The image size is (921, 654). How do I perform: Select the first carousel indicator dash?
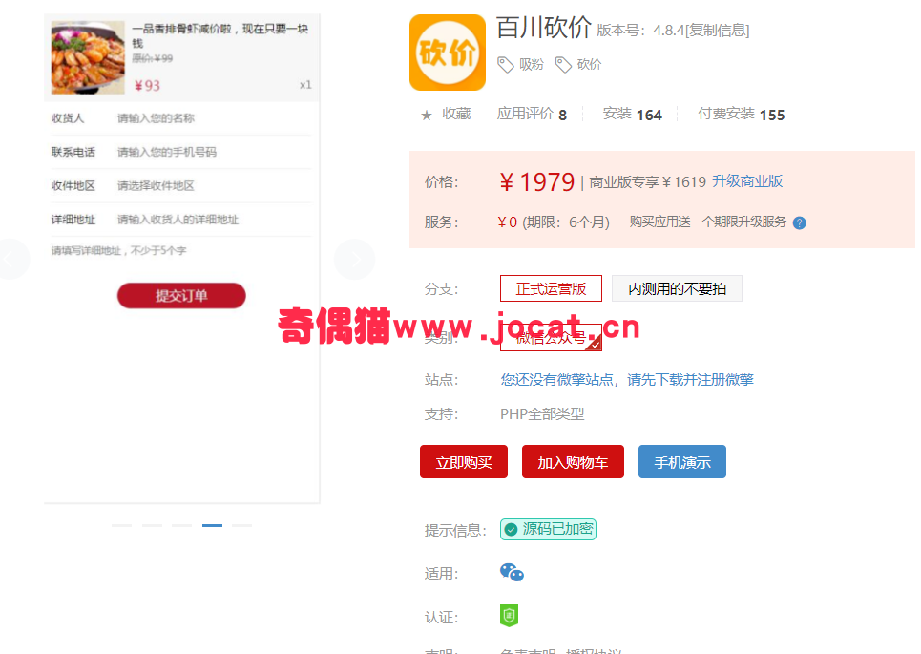click(x=121, y=525)
